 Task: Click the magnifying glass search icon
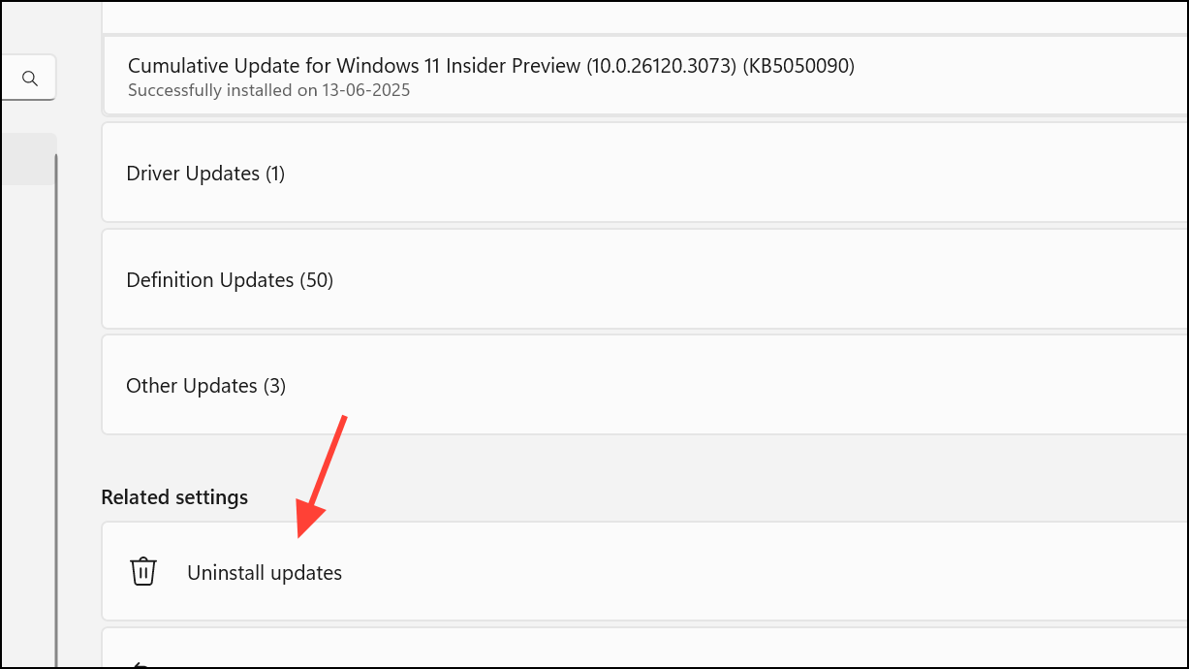point(30,79)
